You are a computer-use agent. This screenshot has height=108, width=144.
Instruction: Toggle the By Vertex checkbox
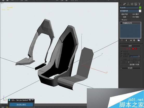[121, 52]
